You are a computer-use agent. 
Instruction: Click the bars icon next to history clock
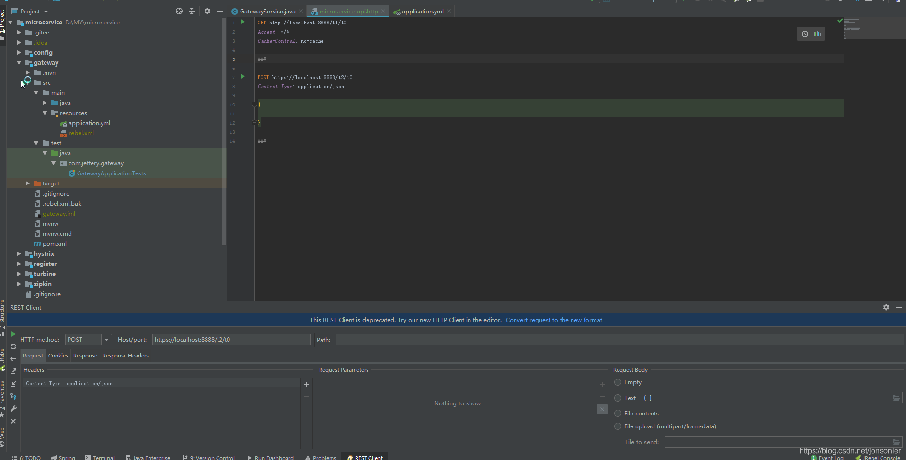pos(817,34)
